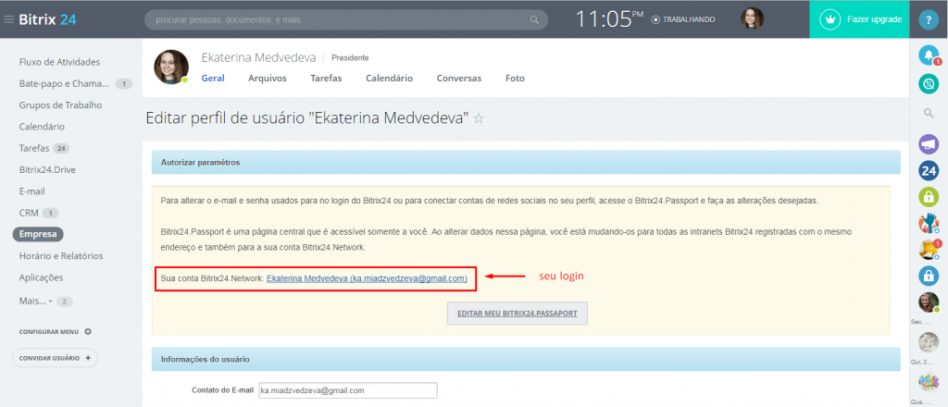
Task: Open the help question mark icon
Action: [929, 19]
